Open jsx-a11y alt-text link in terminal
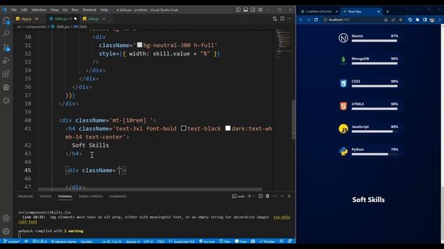The image size is (444, 249). click(x=282, y=217)
